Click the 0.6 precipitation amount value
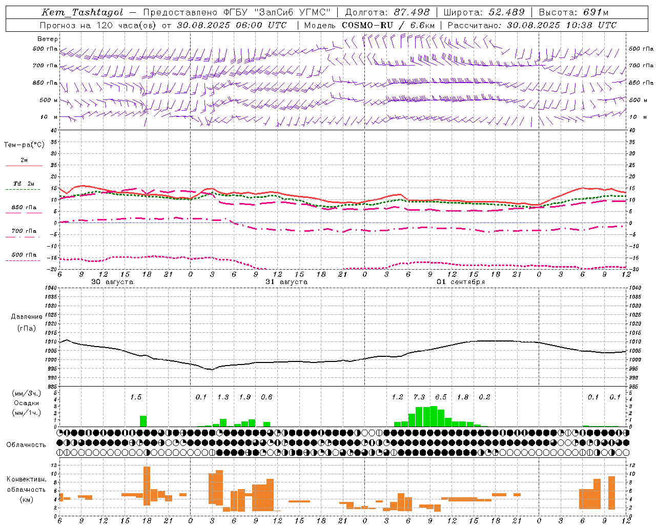This screenshot has width=656, height=525. [x=266, y=397]
